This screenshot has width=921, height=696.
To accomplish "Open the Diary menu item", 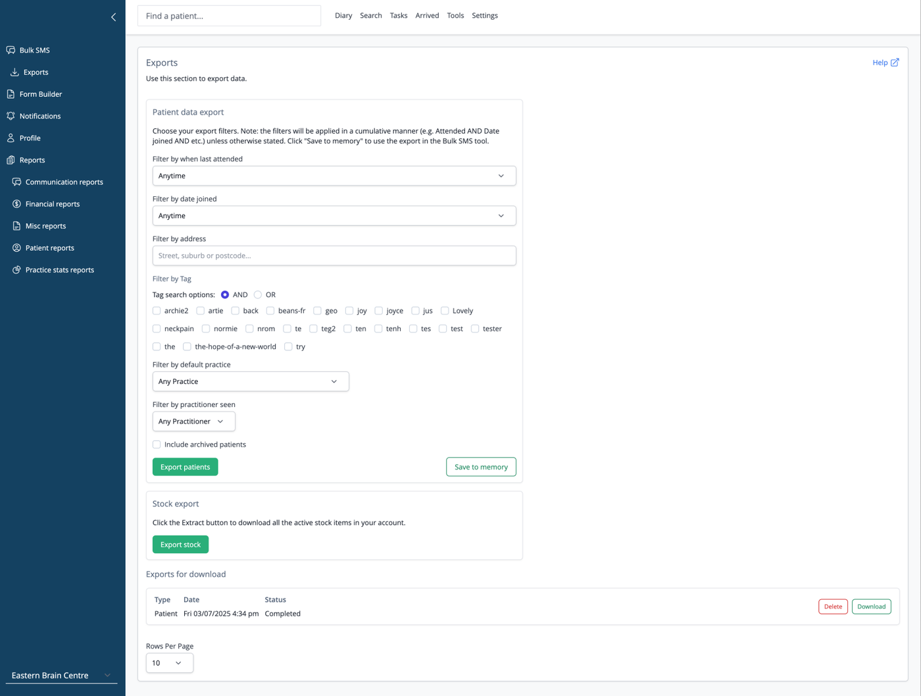I will [x=343, y=16].
